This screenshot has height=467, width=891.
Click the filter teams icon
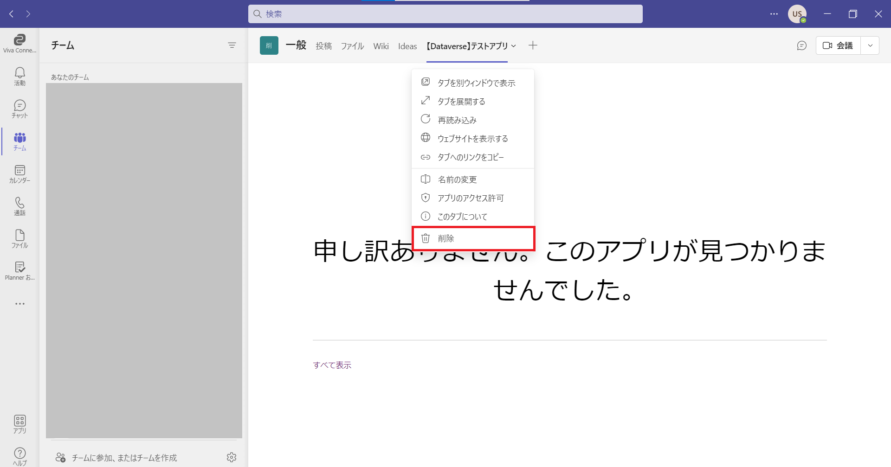coord(232,45)
